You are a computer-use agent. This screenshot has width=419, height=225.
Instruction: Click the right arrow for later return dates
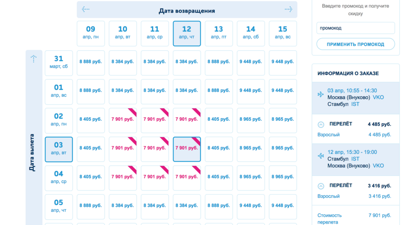(288, 9)
